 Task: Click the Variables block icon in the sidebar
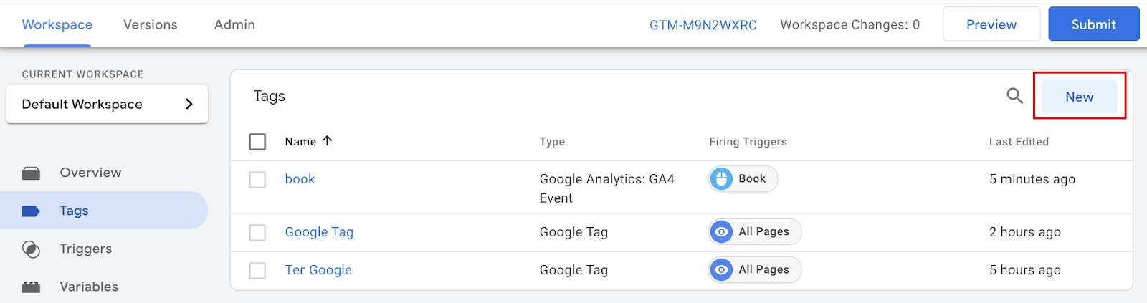(x=31, y=287)
